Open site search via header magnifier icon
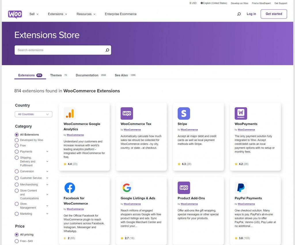295x245 pixels. pos(239,14)
